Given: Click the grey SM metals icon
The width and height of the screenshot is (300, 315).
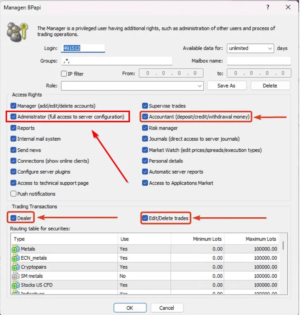Looking at the screenshot, I should tap(16, 276).
